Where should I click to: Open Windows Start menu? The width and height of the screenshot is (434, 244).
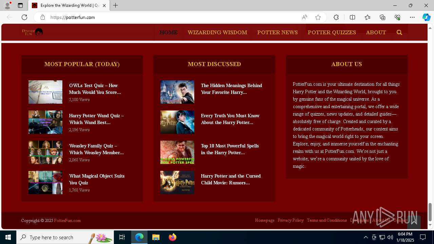[8, 237]
